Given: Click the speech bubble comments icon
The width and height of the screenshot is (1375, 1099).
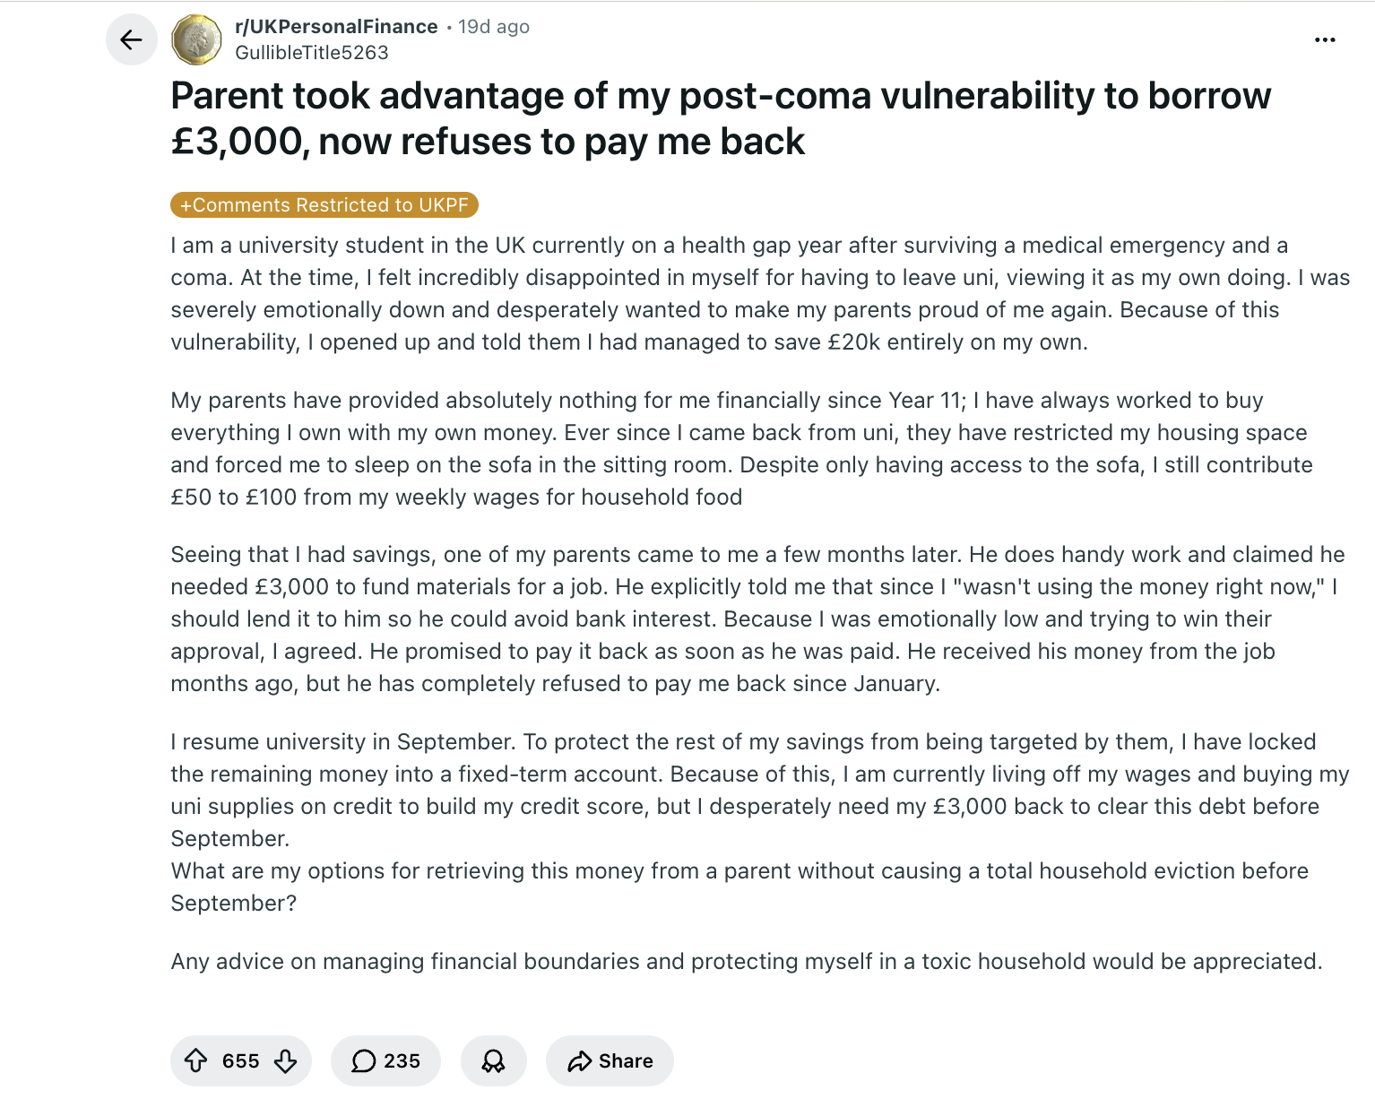Looking at the screenshot, I should 363,1061.
